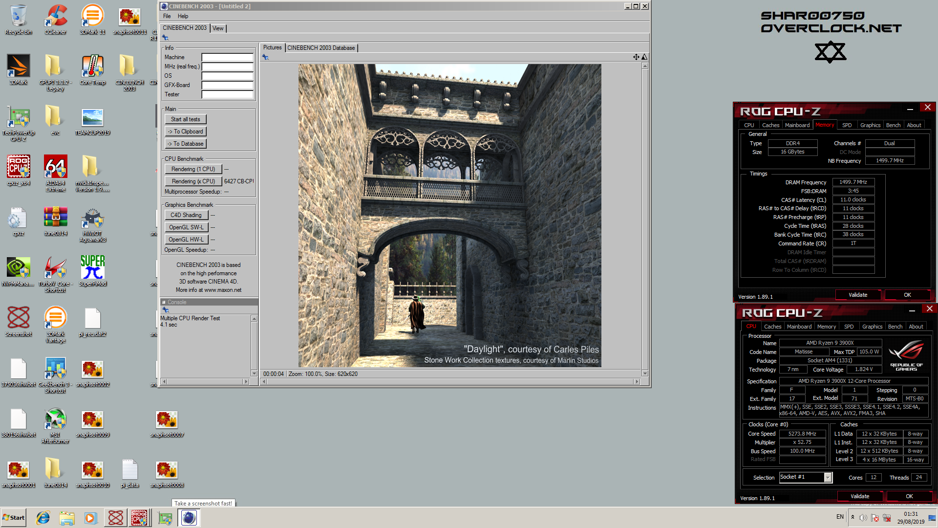Switch to Pictures tab

coord(272,47)
